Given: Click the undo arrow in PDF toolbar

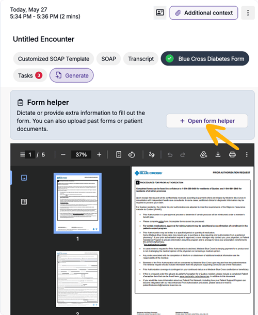Looking at the screenshot, I should [x=170, y=155].
